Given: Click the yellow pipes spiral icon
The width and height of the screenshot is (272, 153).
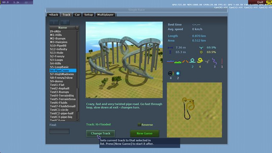Looking at the screenshot, I should point(200,60).
